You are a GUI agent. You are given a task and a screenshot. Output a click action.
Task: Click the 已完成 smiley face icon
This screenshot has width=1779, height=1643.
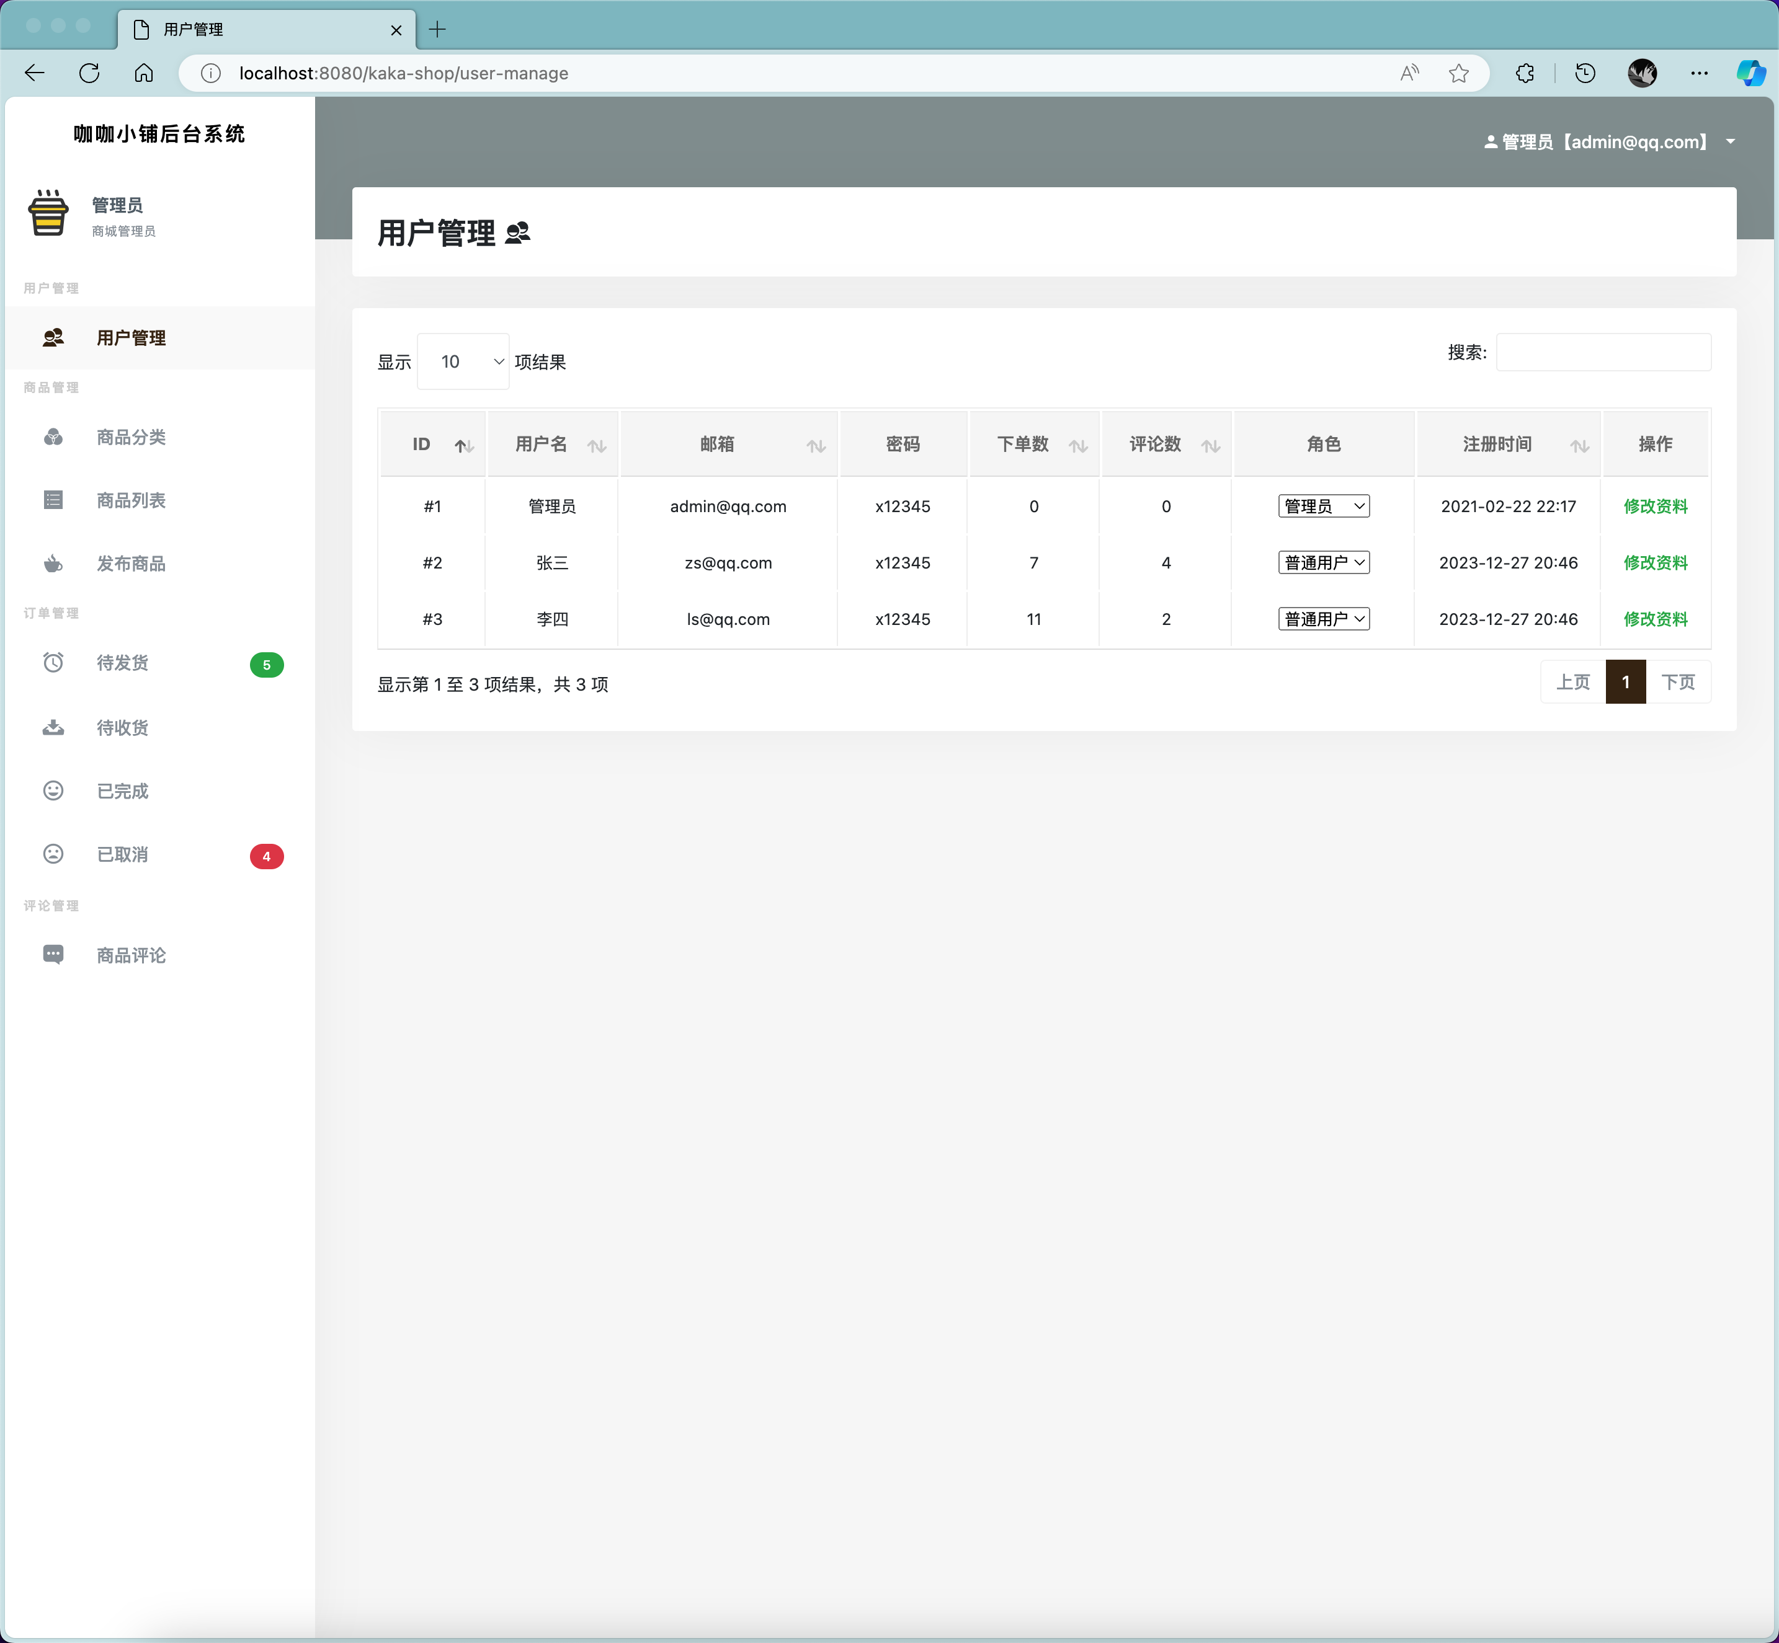53,790
